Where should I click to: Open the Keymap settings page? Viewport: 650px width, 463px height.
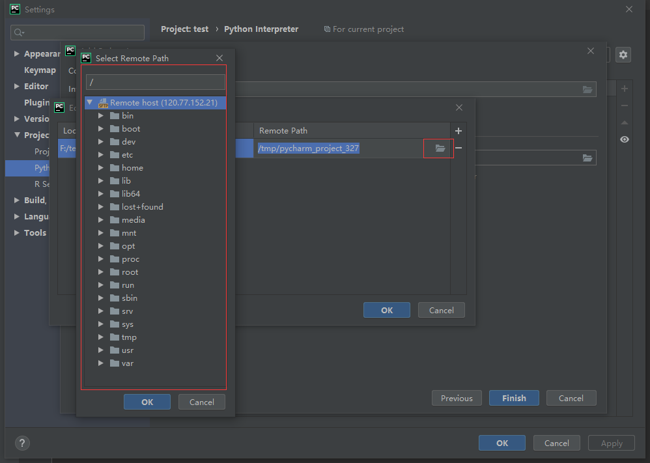point(40,70)
